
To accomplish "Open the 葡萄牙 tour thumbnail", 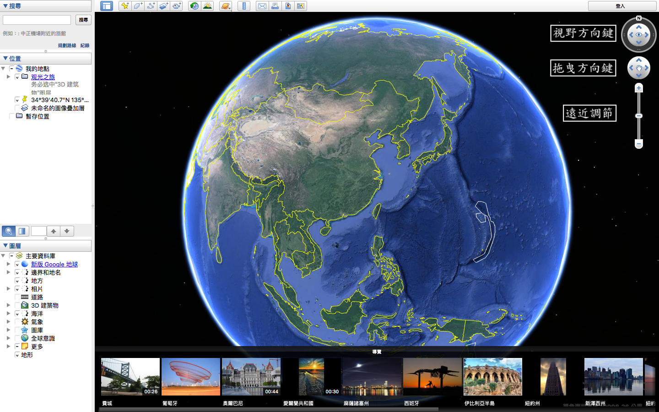I will point(191,377).
